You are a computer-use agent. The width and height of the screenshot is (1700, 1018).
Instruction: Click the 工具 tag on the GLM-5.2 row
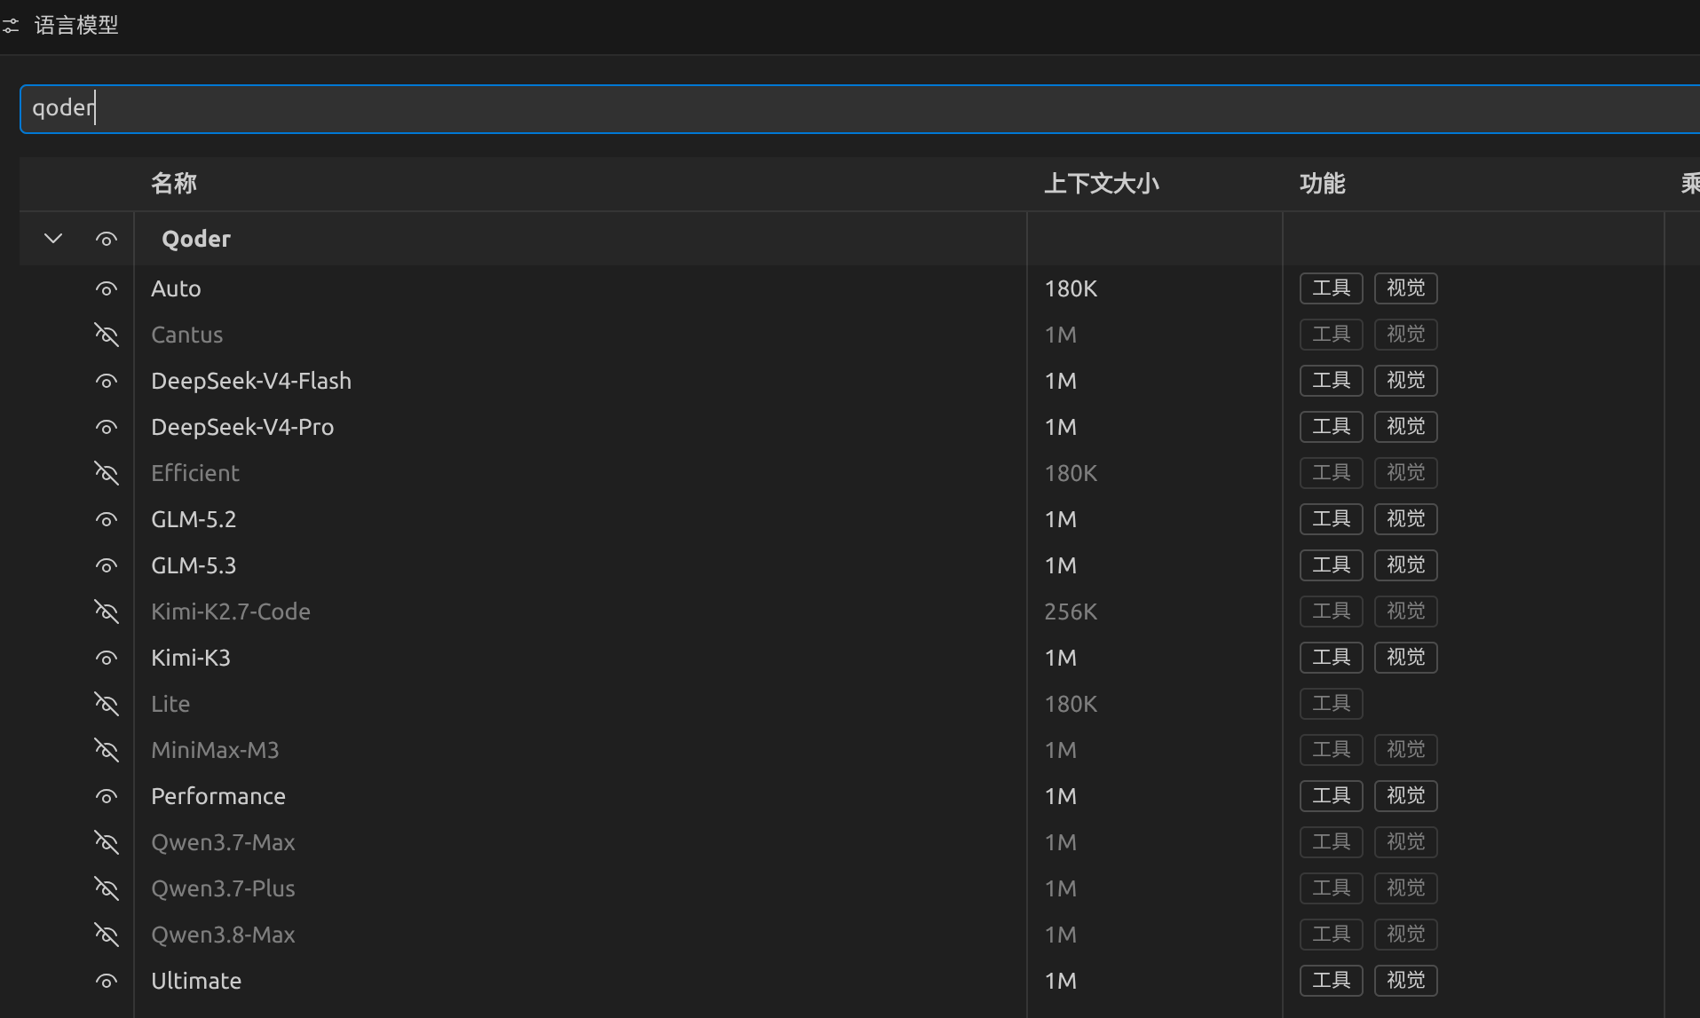coord(1332,519)
